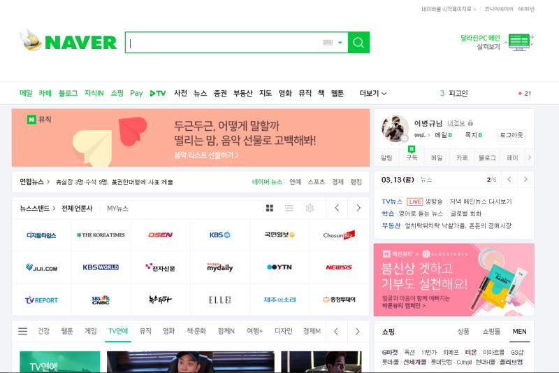
Task: Expand the search autocomplete dropdown arrow
Action: coord(340,43)
